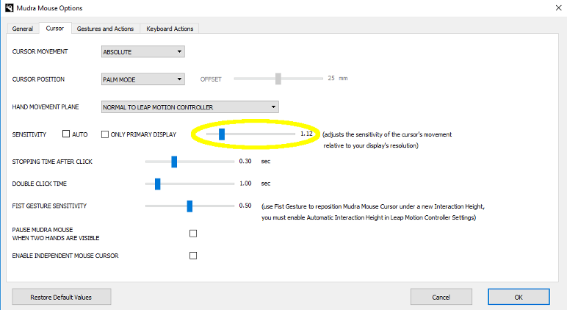Click the Sensitivity slider handle

click(222, 134)
